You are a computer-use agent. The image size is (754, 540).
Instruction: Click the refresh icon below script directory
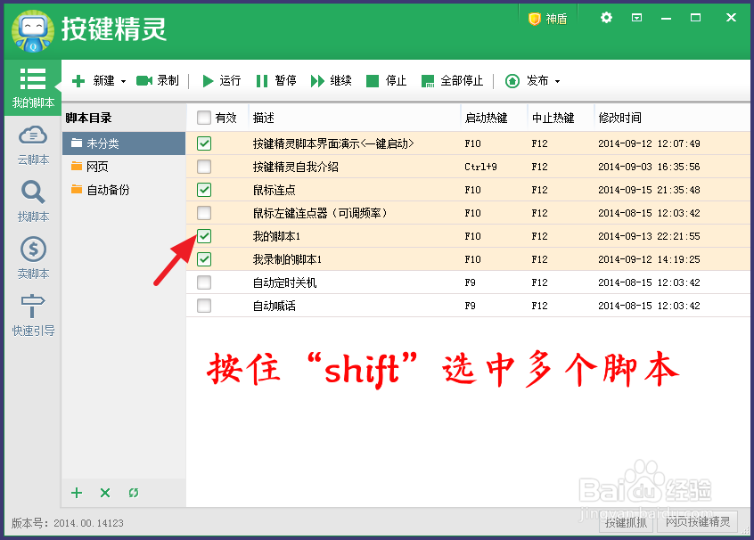[133, 493]
